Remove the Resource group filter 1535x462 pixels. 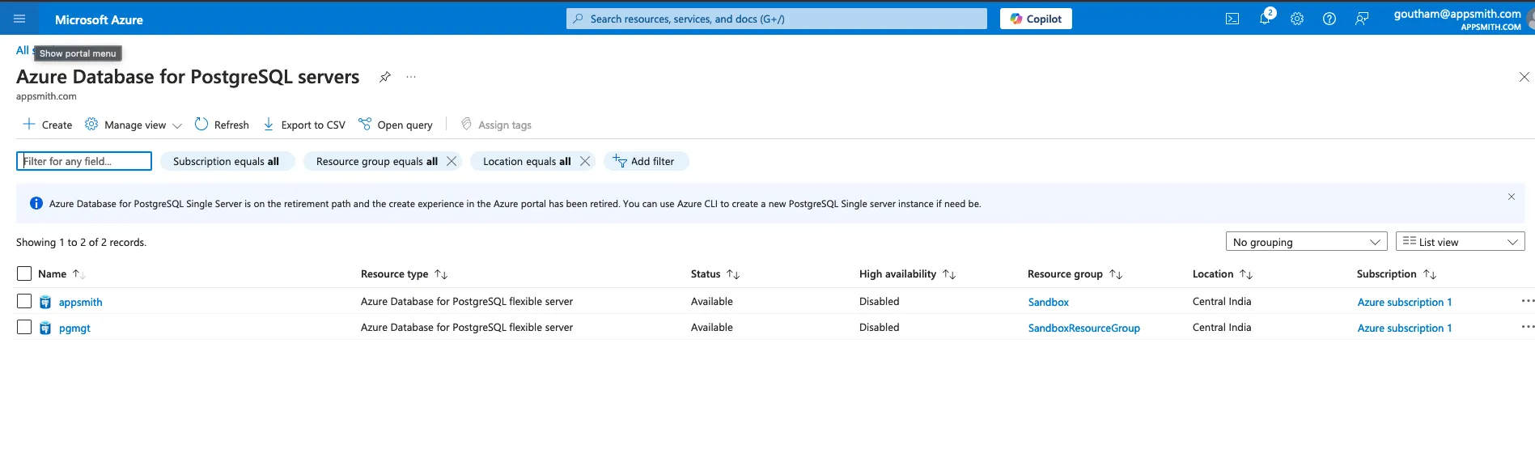452,161
